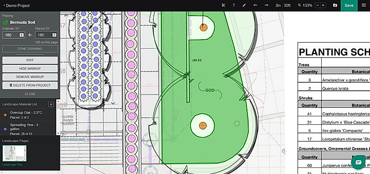Select the scissors cut tool

coord(223,5)
